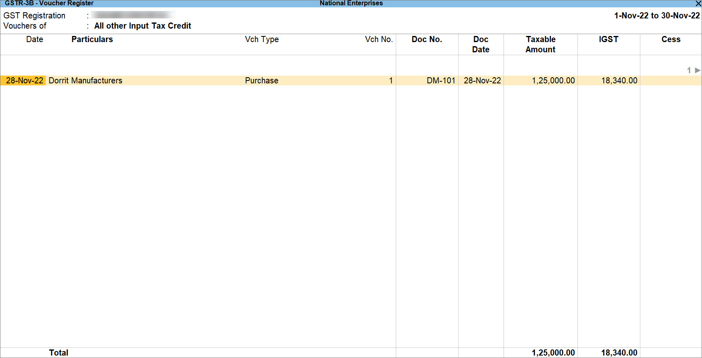This screenshot has width=702, height=358.
Task: Click the row's taxable amount 1,25,000.00
Action: click(553, 81)
